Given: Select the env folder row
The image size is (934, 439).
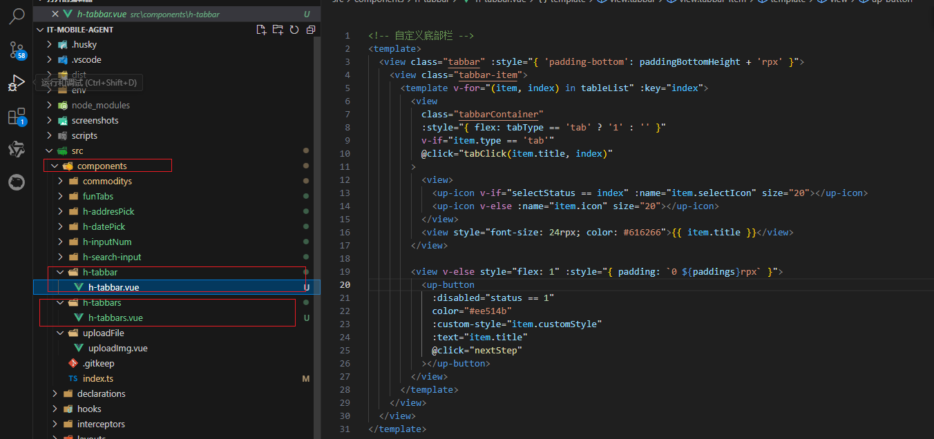Looking at the screenshot, I should point(177,90).
